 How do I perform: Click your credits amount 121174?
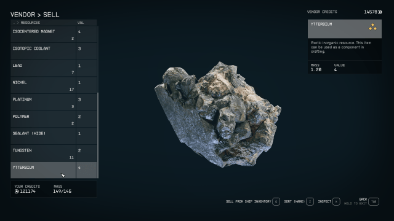28,191
